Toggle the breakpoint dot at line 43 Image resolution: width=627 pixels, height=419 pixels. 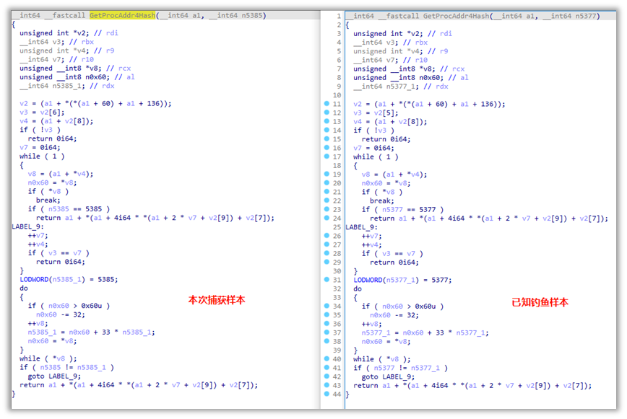(327, 385)
